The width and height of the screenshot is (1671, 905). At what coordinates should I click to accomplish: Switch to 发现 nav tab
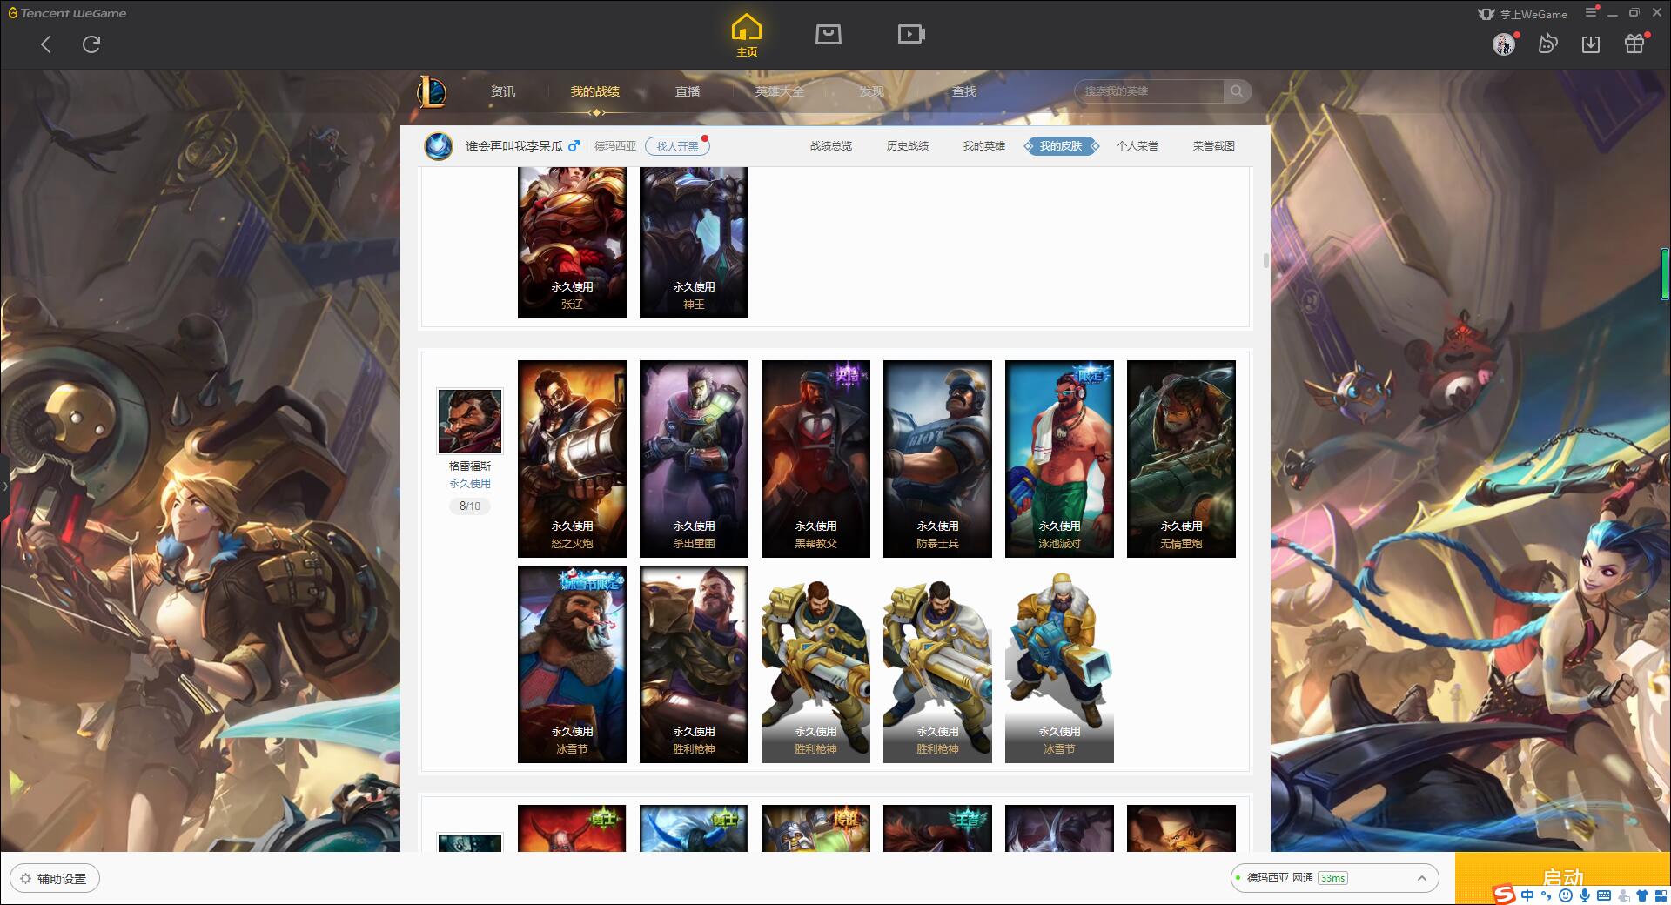click(871, 91)
